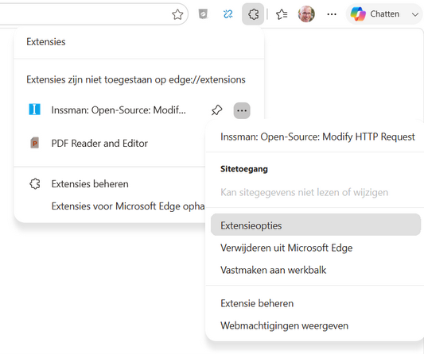This screenshot has height=354, width=424.
Task: Click Kan sitegegevens niet lezen of wijzigen
Action: point(304,192)
